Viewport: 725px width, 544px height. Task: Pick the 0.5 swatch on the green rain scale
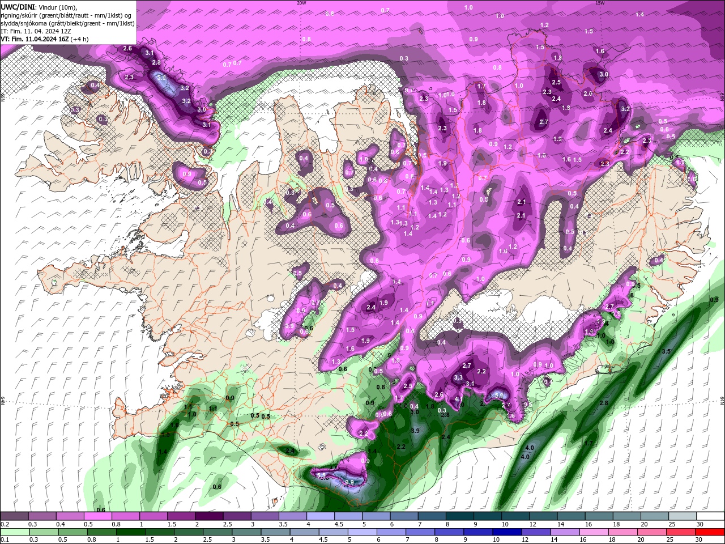point(72,533)
